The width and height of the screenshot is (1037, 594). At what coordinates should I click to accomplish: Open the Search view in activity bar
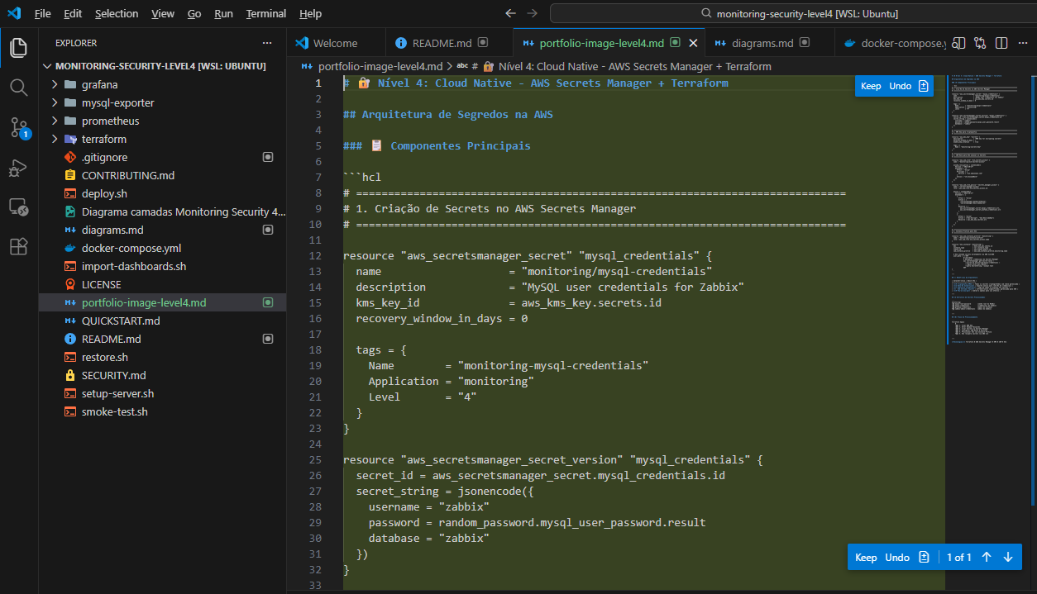[18, 88]
